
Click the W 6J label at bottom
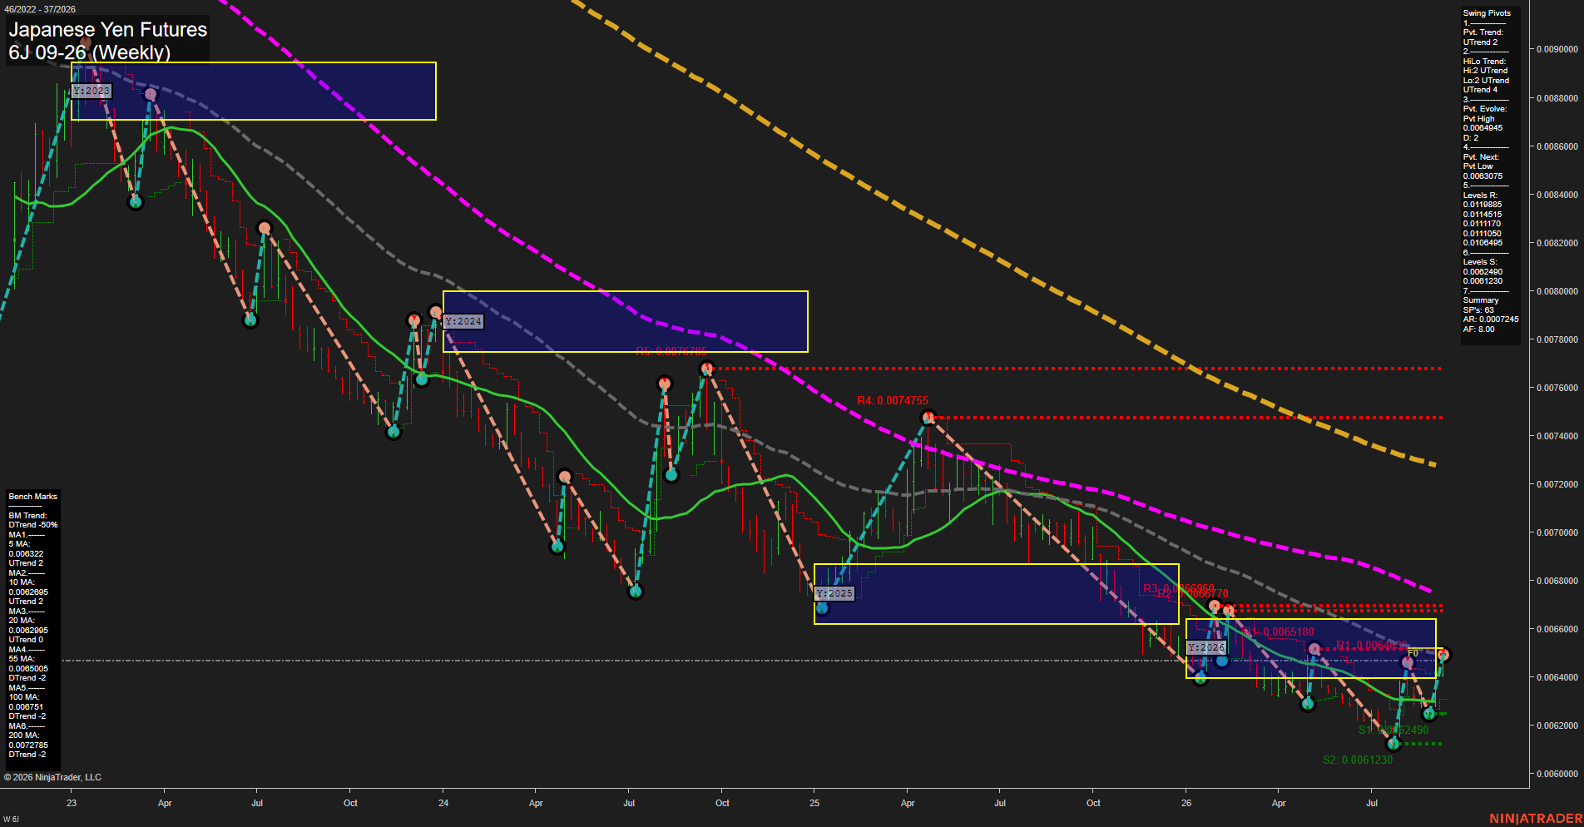11,820
